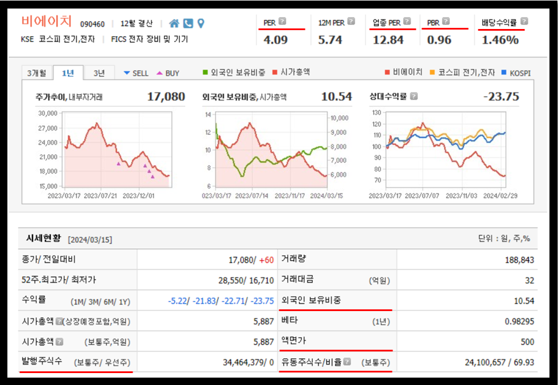This screenshot has height=385, width=558.
Task: Click the 업종 PER value 12.84
Action: pos(388,40)
